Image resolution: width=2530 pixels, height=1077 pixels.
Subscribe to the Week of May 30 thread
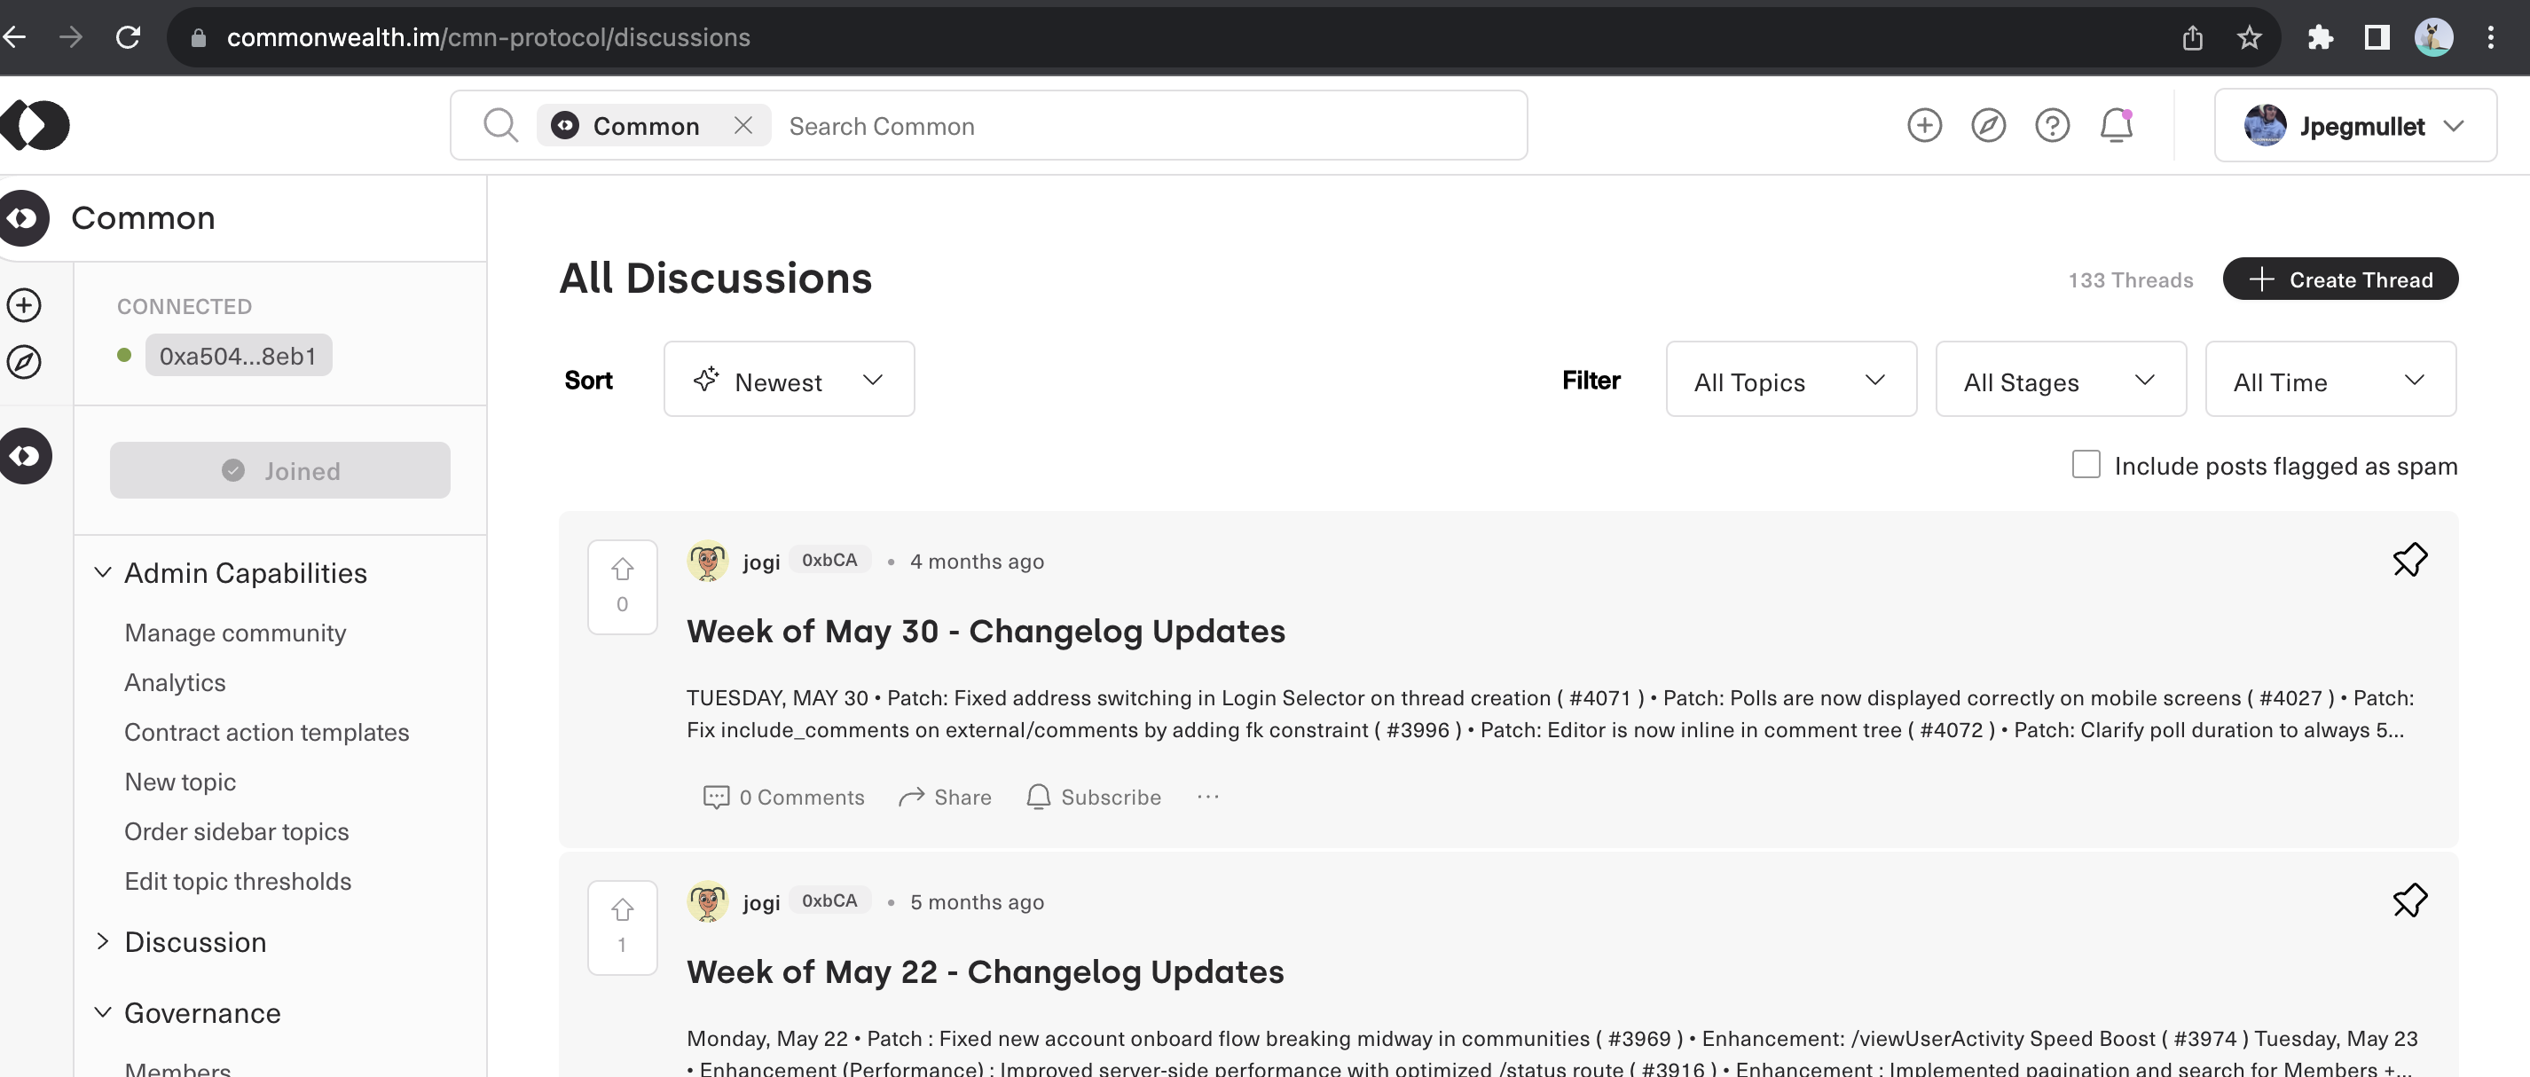(1092, 796)
